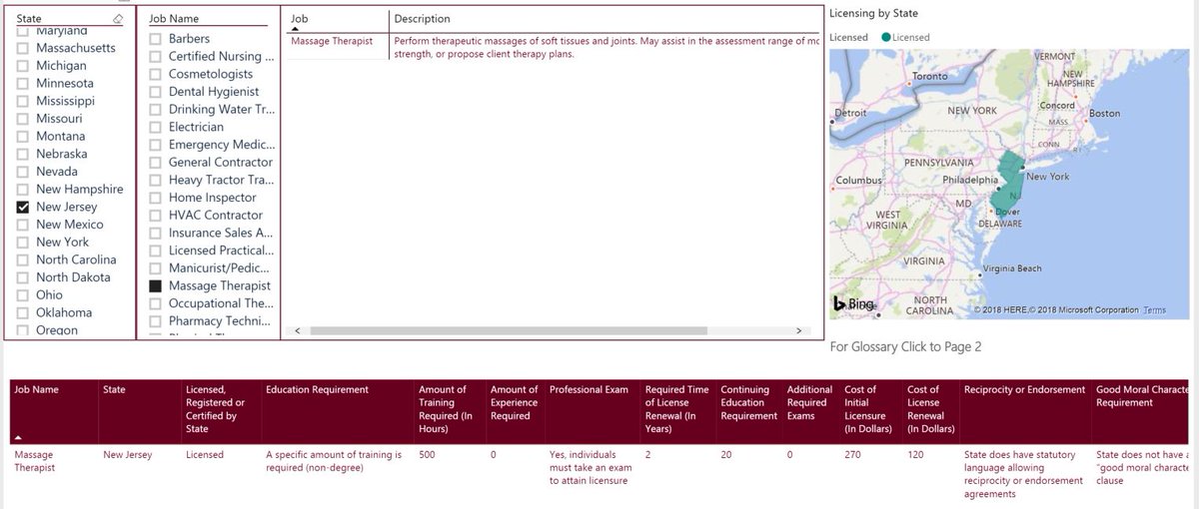Tick the Ohio checkbox

[x=23, y=294]
